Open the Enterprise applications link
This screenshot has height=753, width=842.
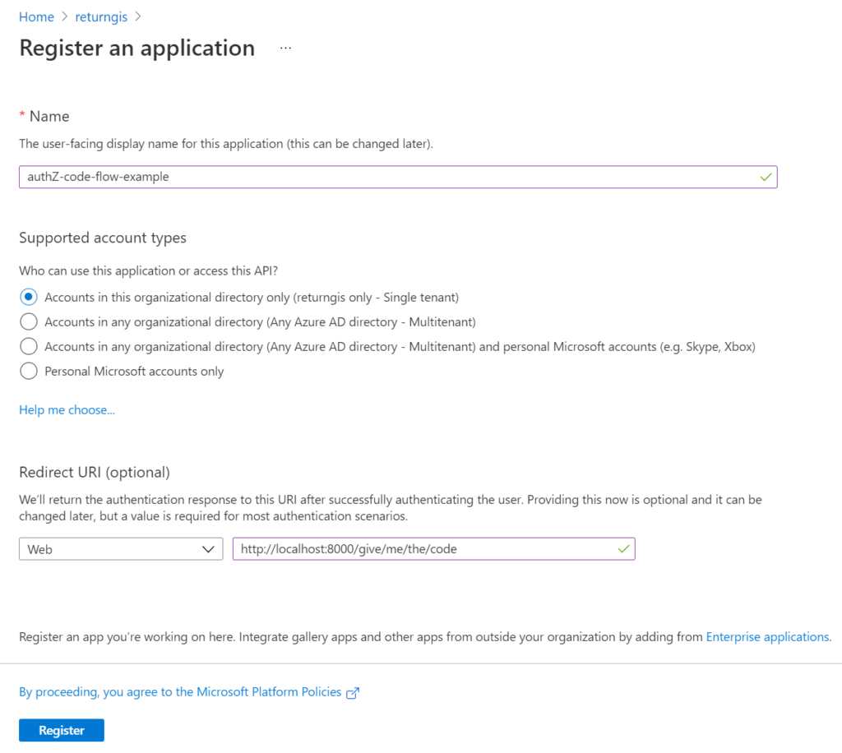pos(766,636)
